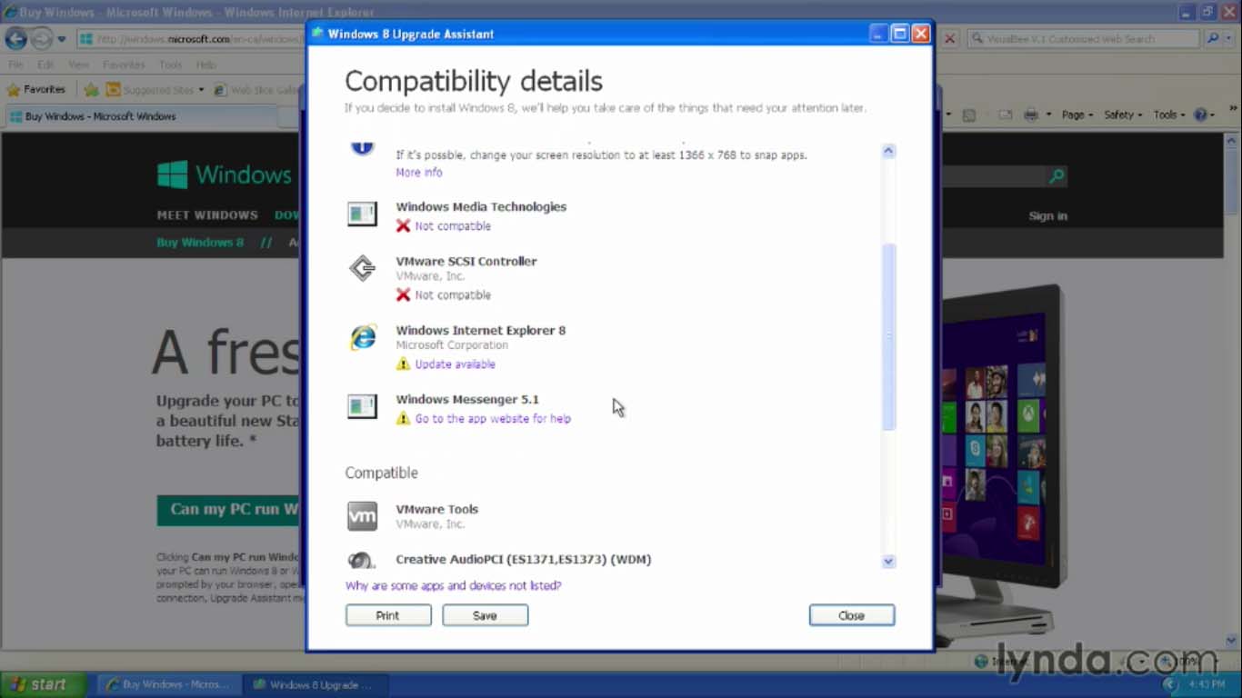Click the Internet Explorer address bar
The image size is (1242, 698).
click(x=191, y=39)
